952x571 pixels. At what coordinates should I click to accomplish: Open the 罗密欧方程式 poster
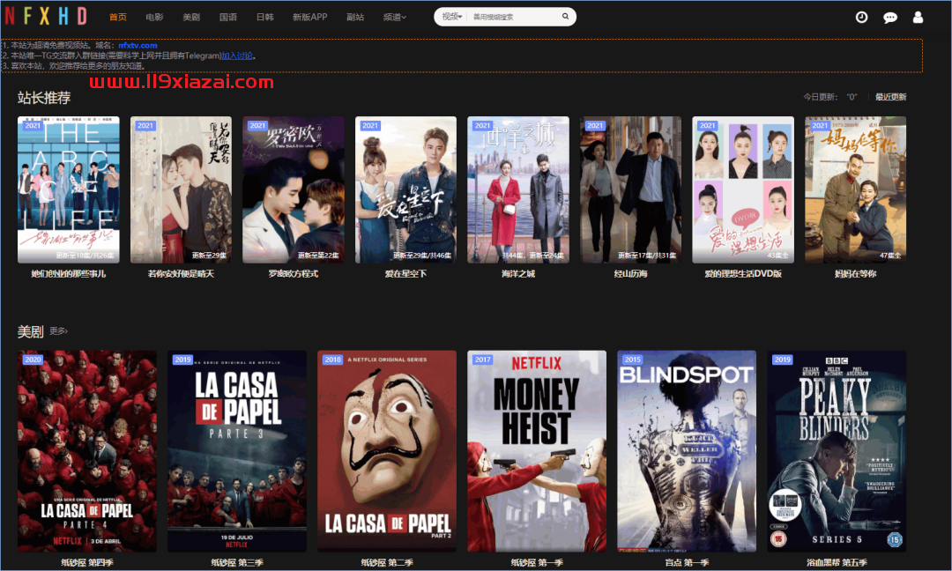pyautogui.click(x=294, y=190)
